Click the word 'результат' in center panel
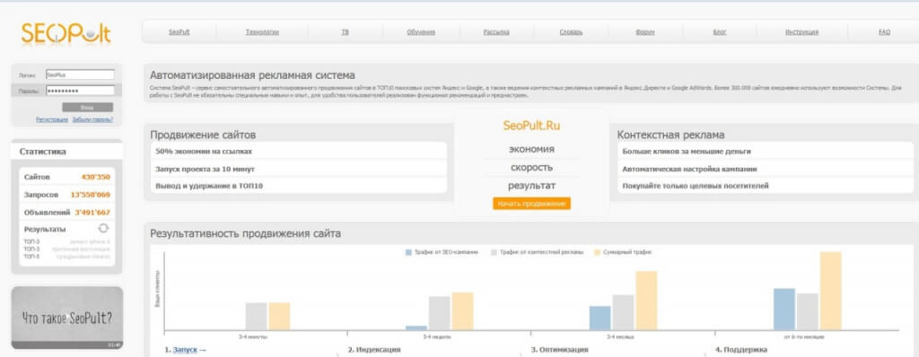 531,186
